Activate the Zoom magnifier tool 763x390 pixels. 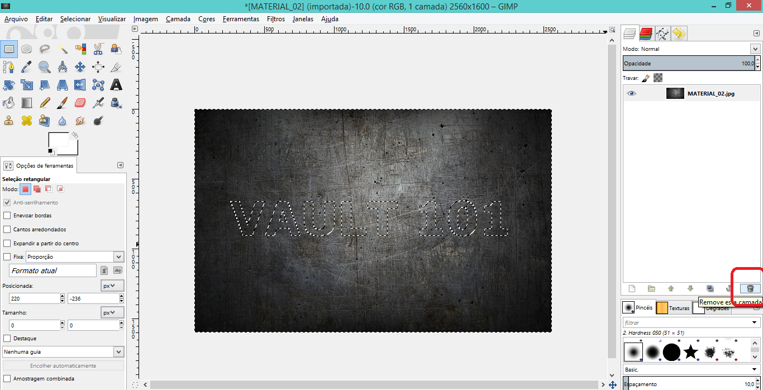point(45,67)
